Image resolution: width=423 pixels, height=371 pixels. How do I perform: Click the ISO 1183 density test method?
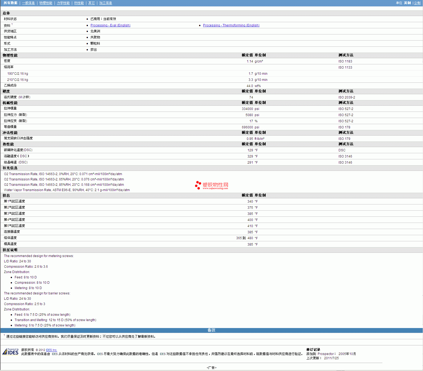coord(345,61)
